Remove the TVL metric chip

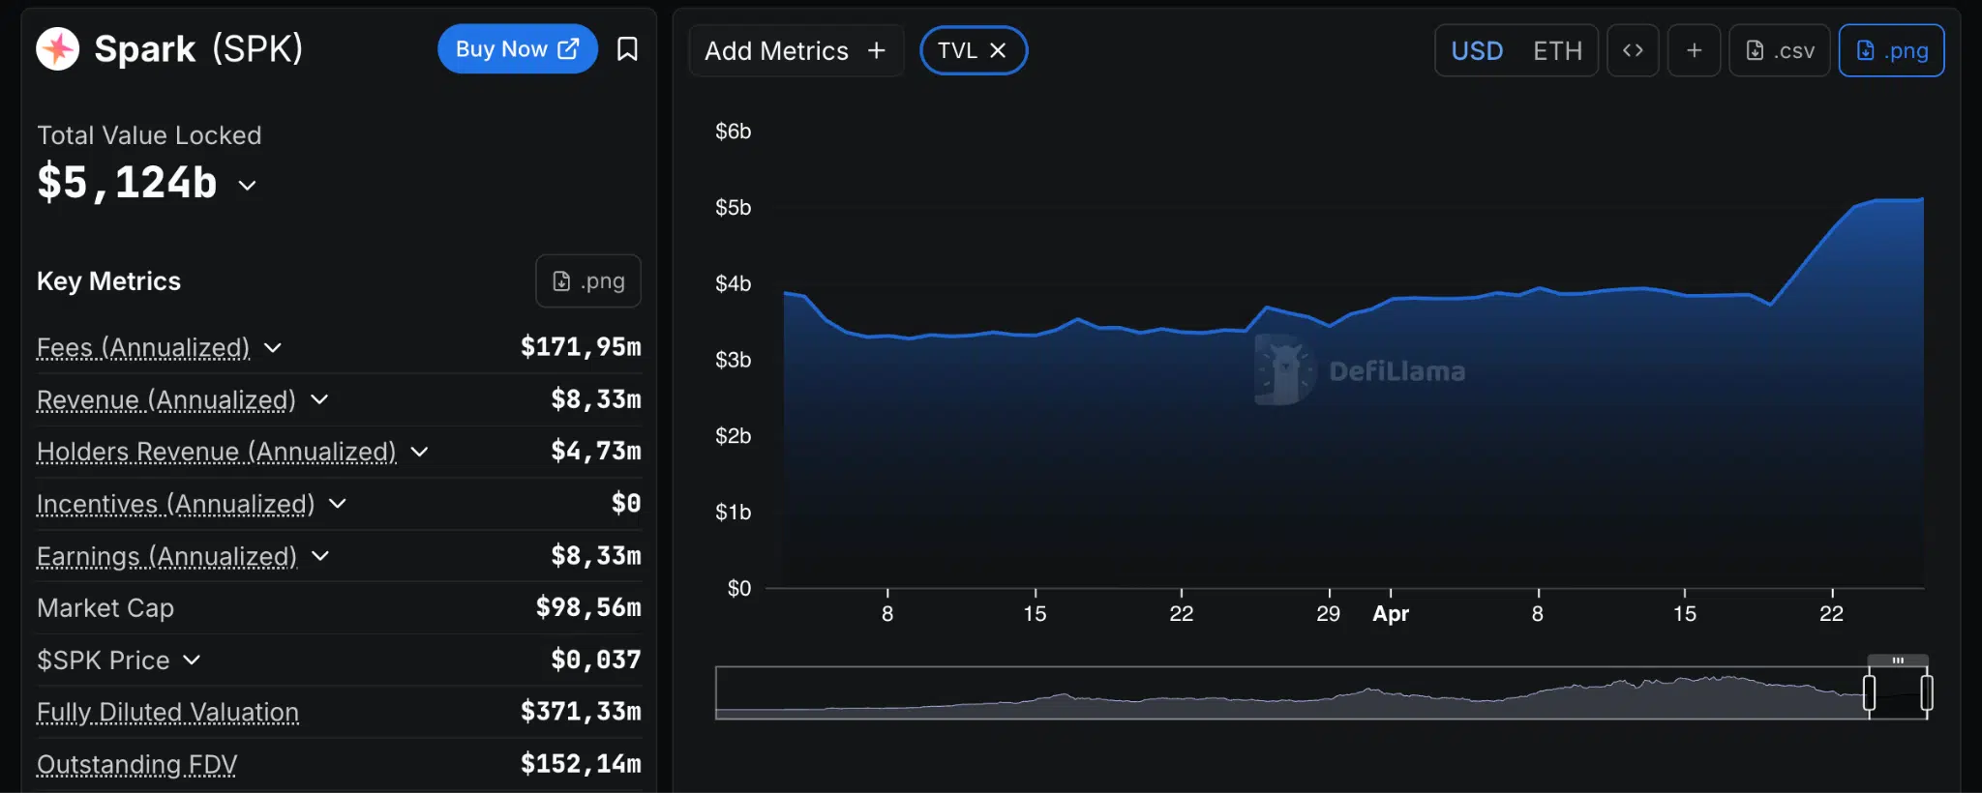click(998, 50)
